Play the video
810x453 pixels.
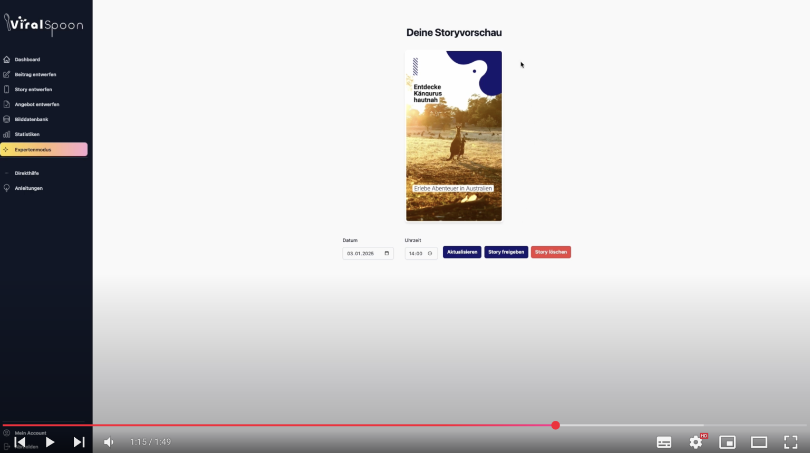tap(50, 442)
